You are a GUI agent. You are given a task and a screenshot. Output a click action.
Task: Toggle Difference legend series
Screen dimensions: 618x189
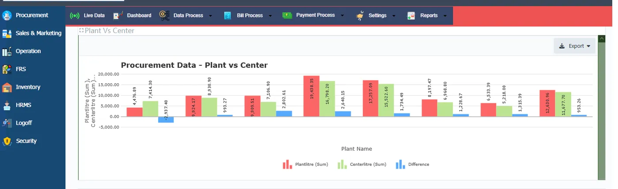pos(412,164)
